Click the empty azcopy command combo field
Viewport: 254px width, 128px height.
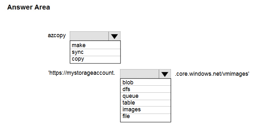coord(89,36)
